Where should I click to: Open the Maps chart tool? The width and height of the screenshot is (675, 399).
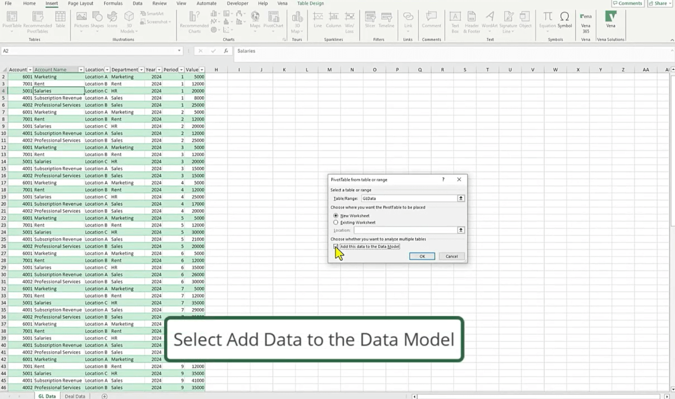click(255, 21)
